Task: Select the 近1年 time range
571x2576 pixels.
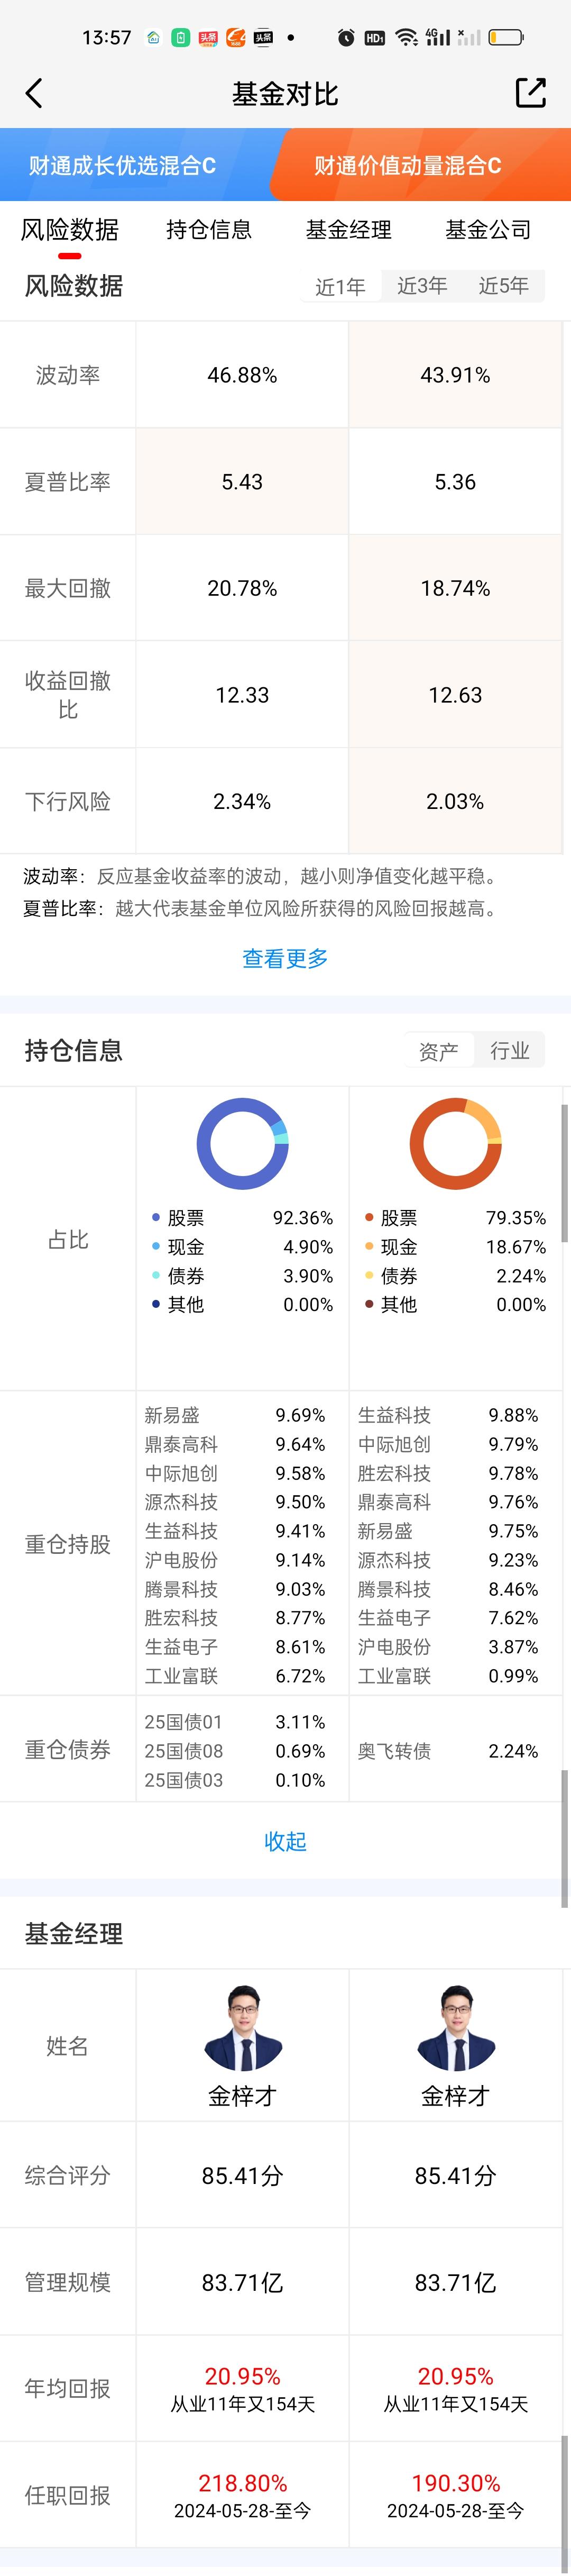Action: [340, 287]
